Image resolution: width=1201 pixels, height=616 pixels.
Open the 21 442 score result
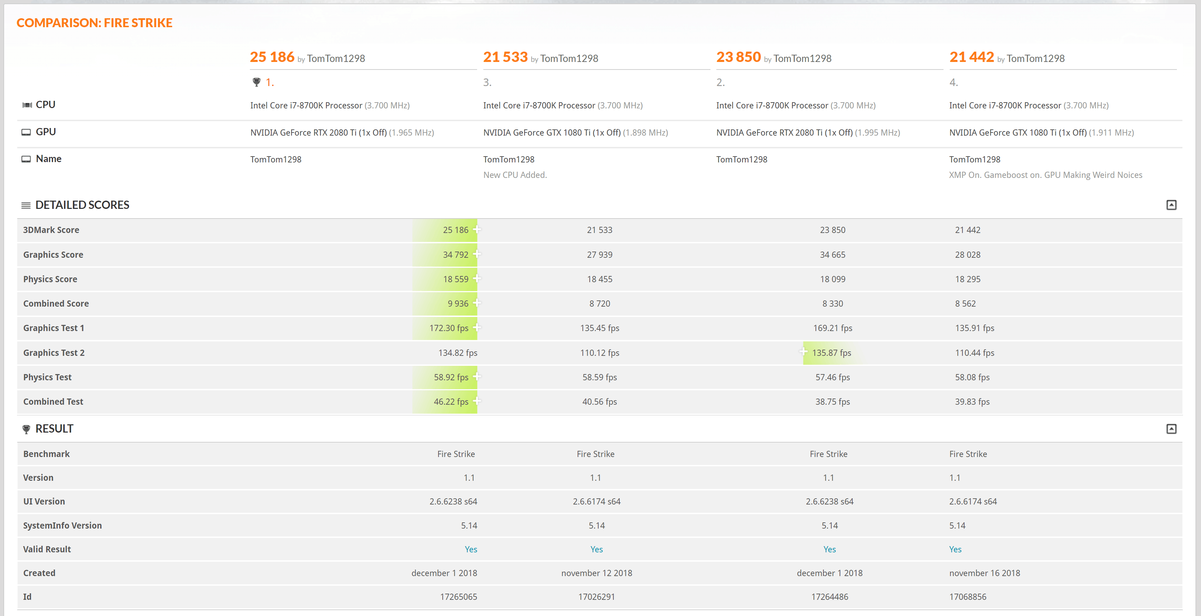(971, 57)
